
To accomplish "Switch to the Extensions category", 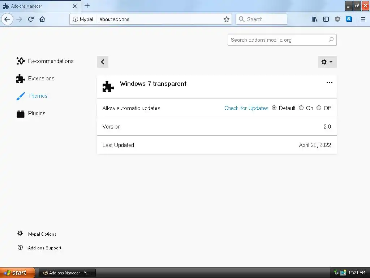I will (35, 79).
